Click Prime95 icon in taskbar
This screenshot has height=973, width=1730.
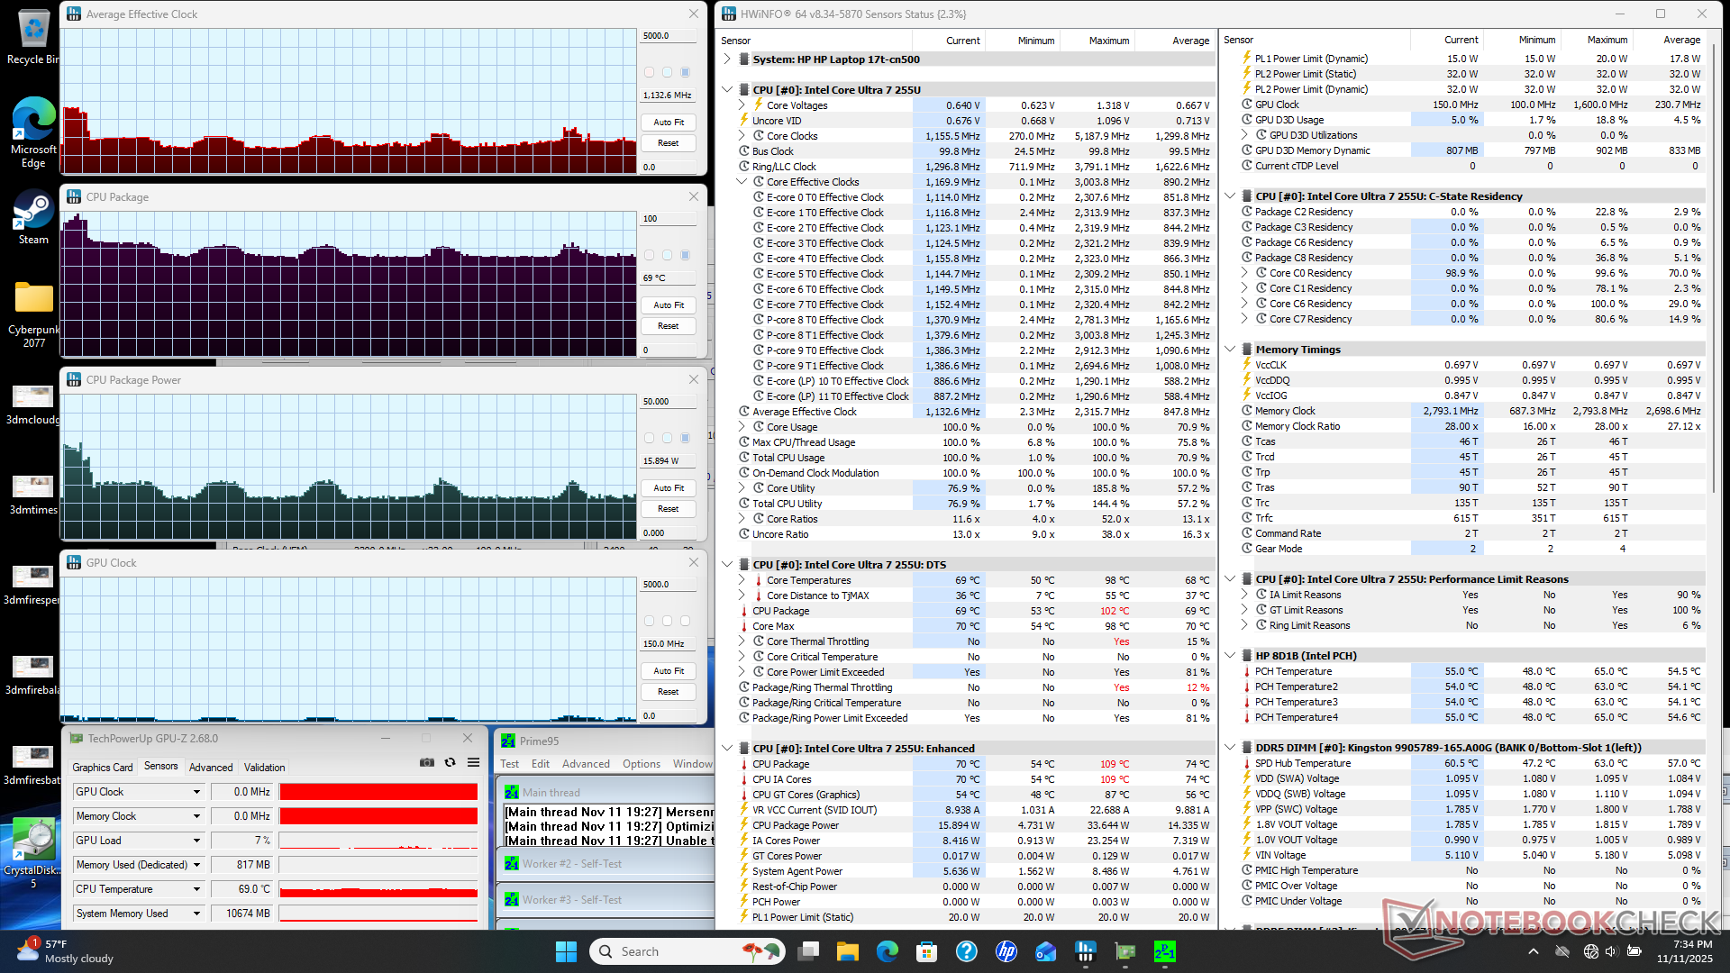tap(1164, 951)
